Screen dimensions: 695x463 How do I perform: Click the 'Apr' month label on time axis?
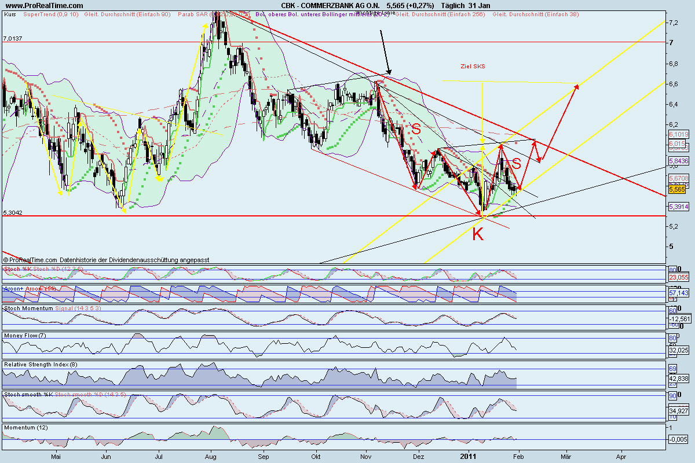621,456
